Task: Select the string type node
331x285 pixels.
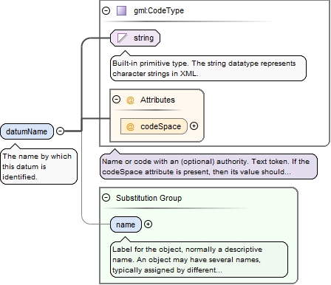Action: pyautogui.click(x=135, y=38)
